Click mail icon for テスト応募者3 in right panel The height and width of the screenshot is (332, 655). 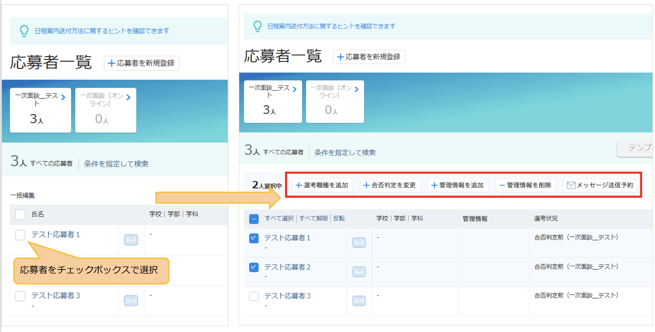pos(359,301)
